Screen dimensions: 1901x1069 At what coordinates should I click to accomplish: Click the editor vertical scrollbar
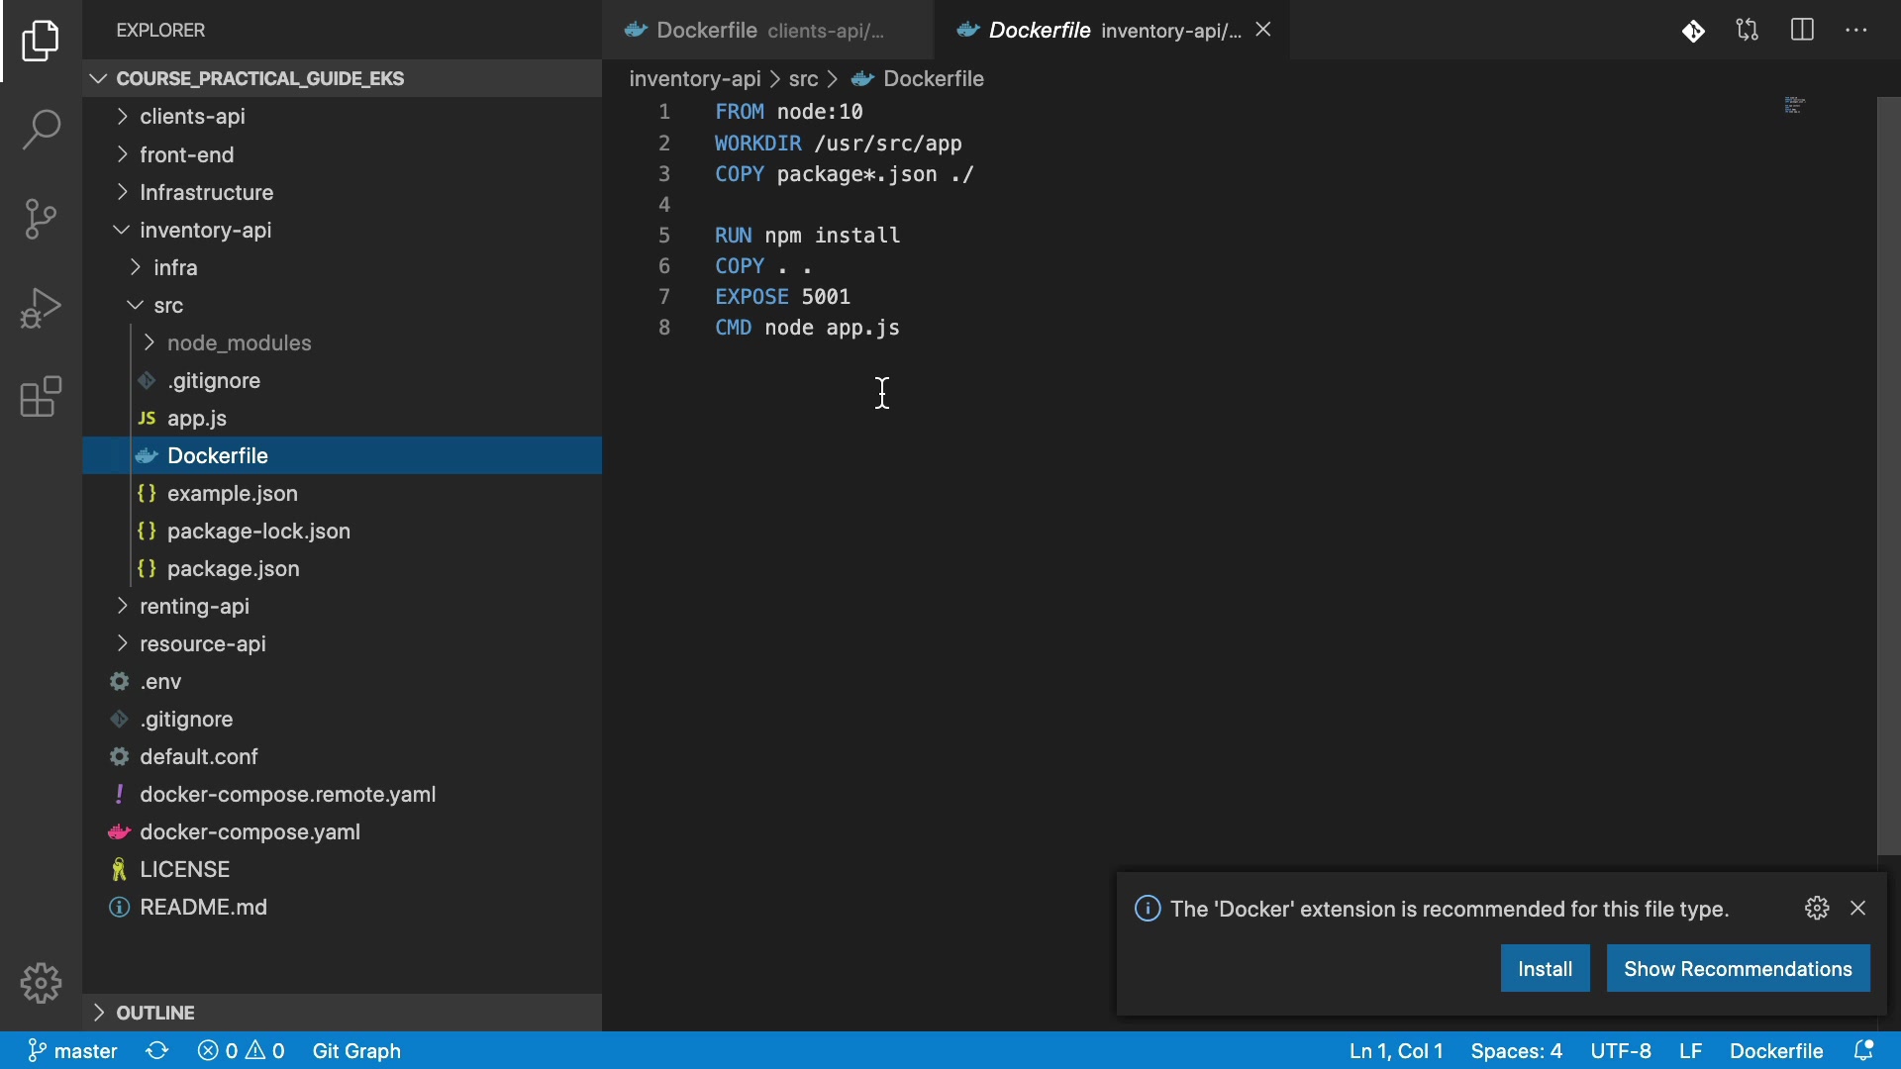1888,475
